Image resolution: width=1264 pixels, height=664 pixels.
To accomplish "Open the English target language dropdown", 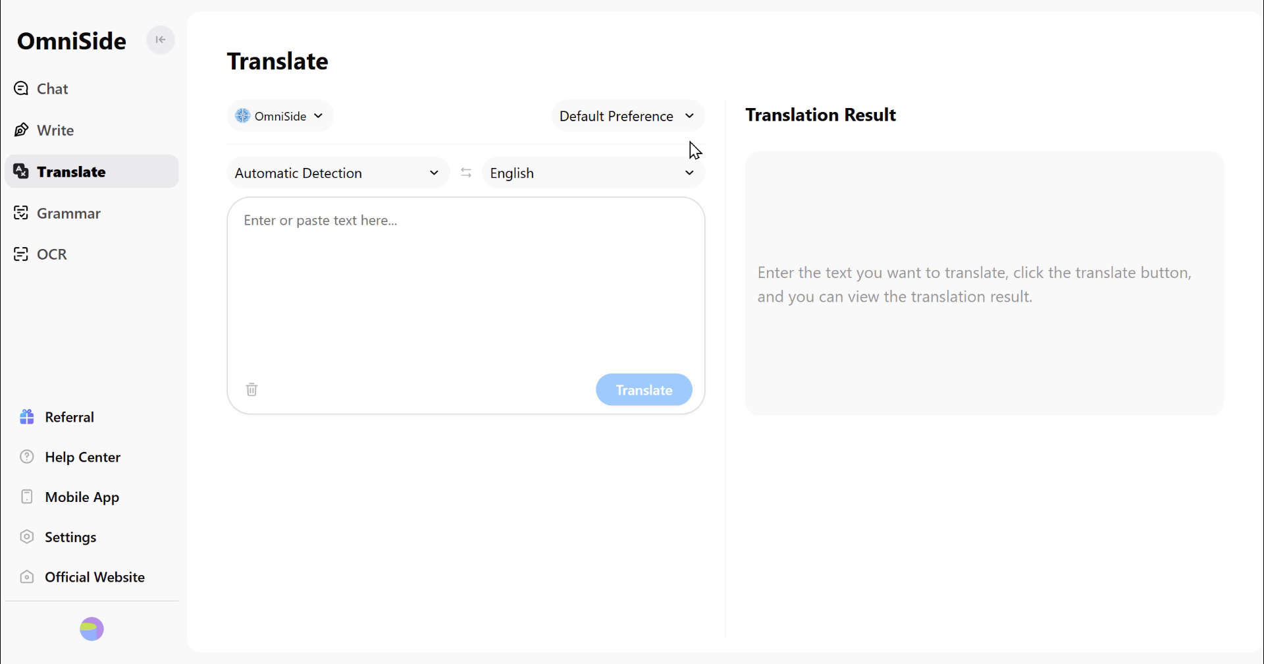I will [x=592, y=173].
